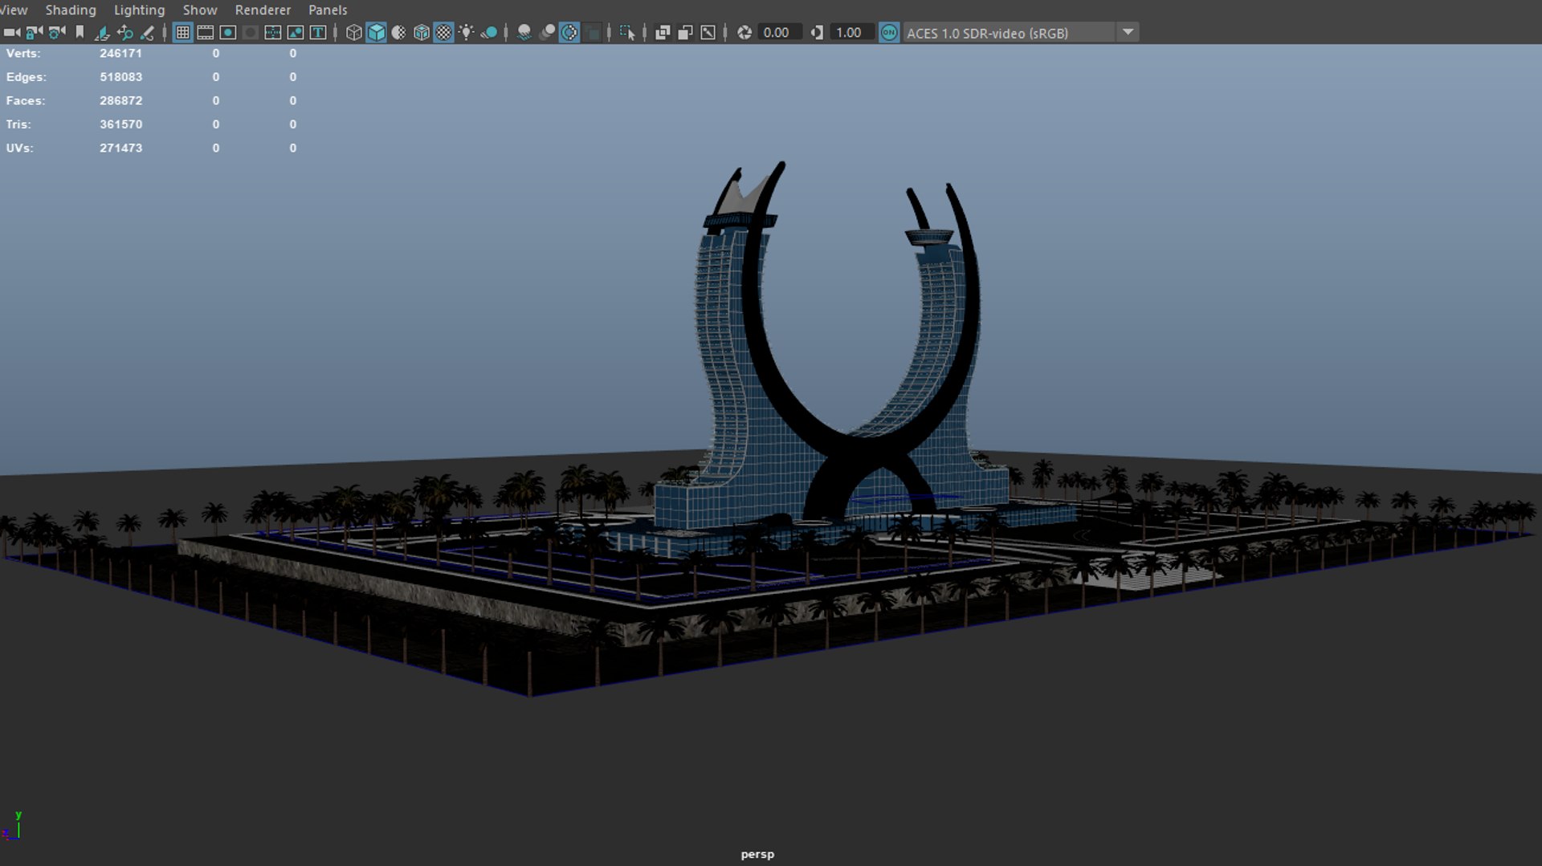Click the Gamma value field 1.00
The height and width of the screenshot is (866, 1542).
coord(851,33)
